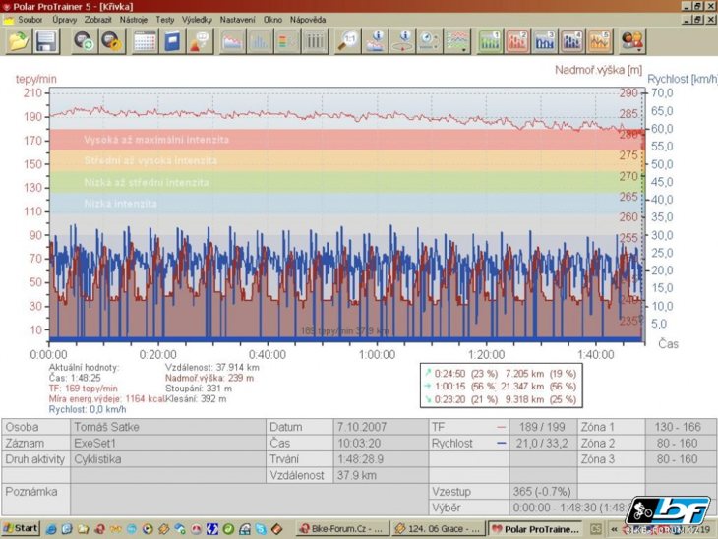Switch to Bike-Forum.Cz taskbar window

click(342, 529)
